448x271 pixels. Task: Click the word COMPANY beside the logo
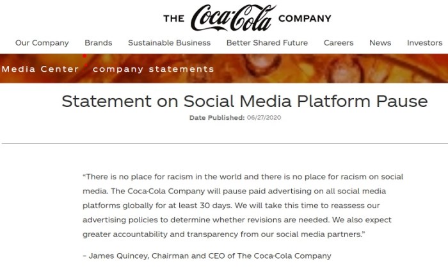pyautogui.click(x=305, y=19)
